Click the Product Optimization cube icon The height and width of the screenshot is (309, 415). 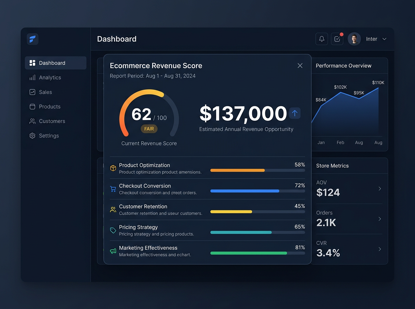tap(113, 168)
